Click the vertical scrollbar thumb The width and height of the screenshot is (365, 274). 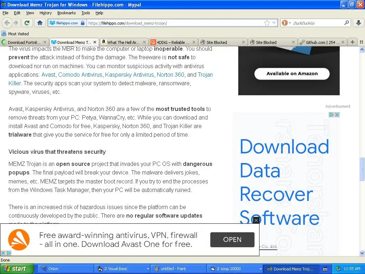(362, 169)
